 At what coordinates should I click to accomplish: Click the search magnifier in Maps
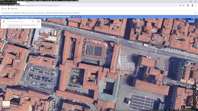coord(33,22)
